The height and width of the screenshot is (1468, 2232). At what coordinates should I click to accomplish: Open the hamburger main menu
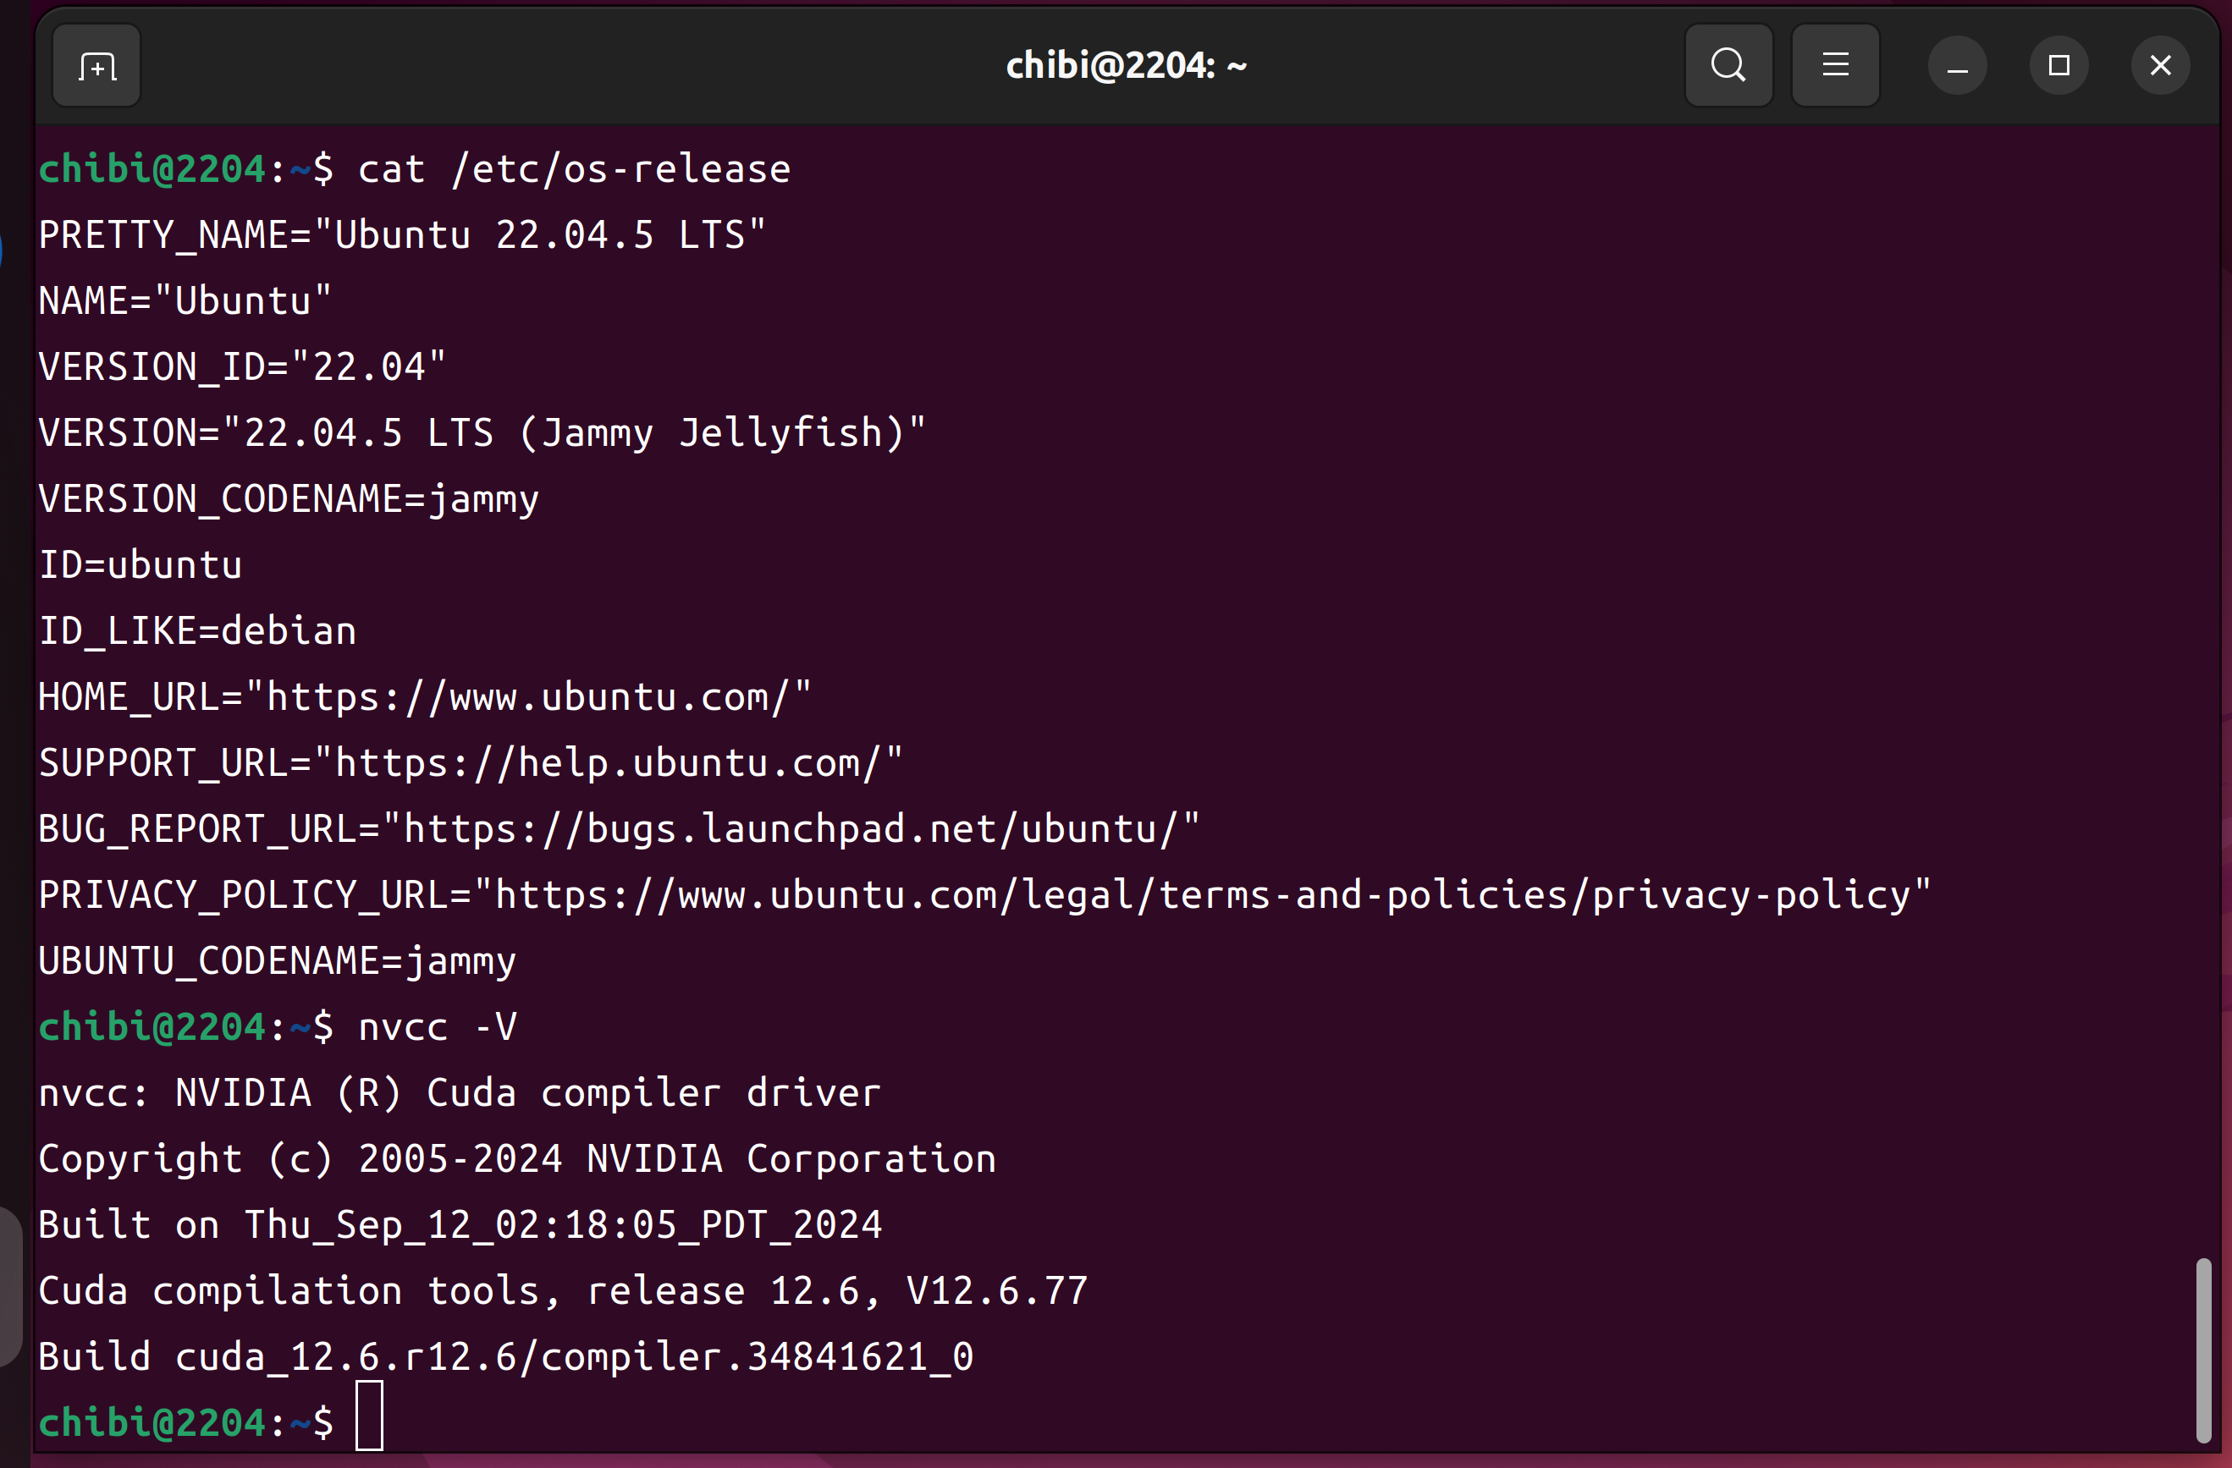[1834, 66]
